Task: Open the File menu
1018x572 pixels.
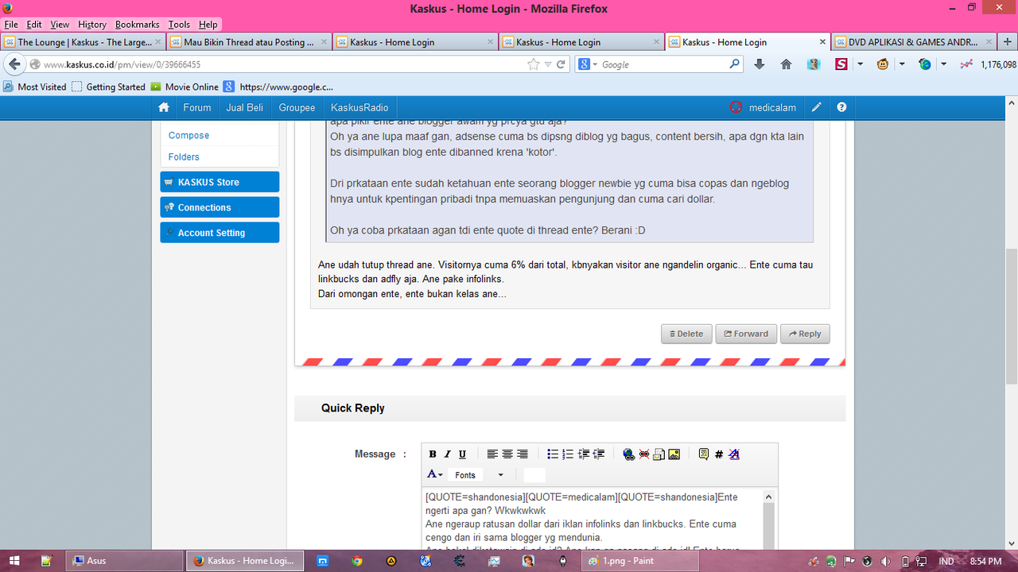Action: click(x=11, y=25)
